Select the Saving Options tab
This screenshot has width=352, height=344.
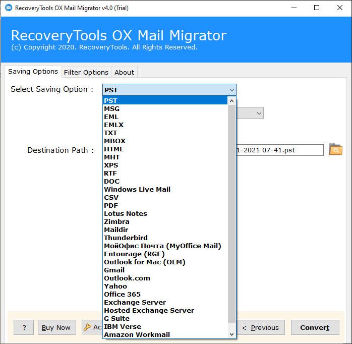tap(33, 72)
